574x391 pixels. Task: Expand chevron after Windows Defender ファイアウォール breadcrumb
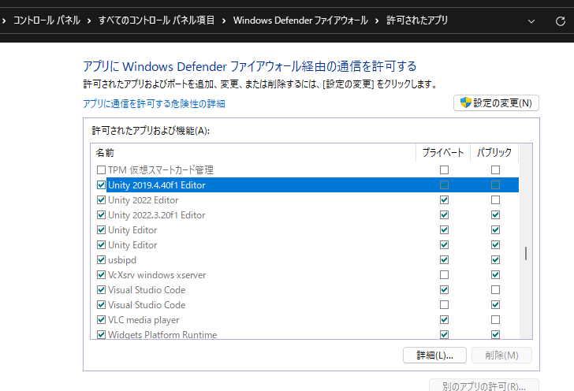(x=377, y=20)
